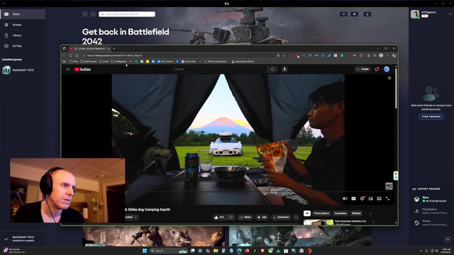This screenshot has height=255, width=454.
Task: Open YouTube hamburger guide menu
Action: tap(68, 69)
